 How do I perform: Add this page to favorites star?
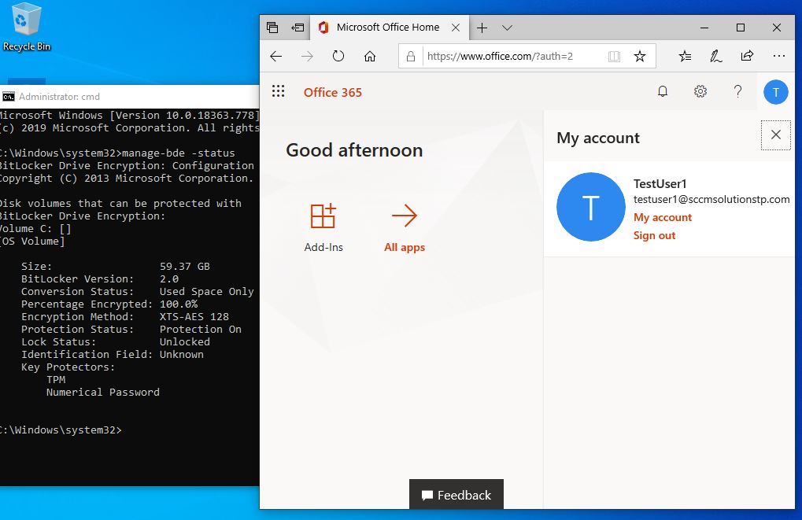coord(640,57)
